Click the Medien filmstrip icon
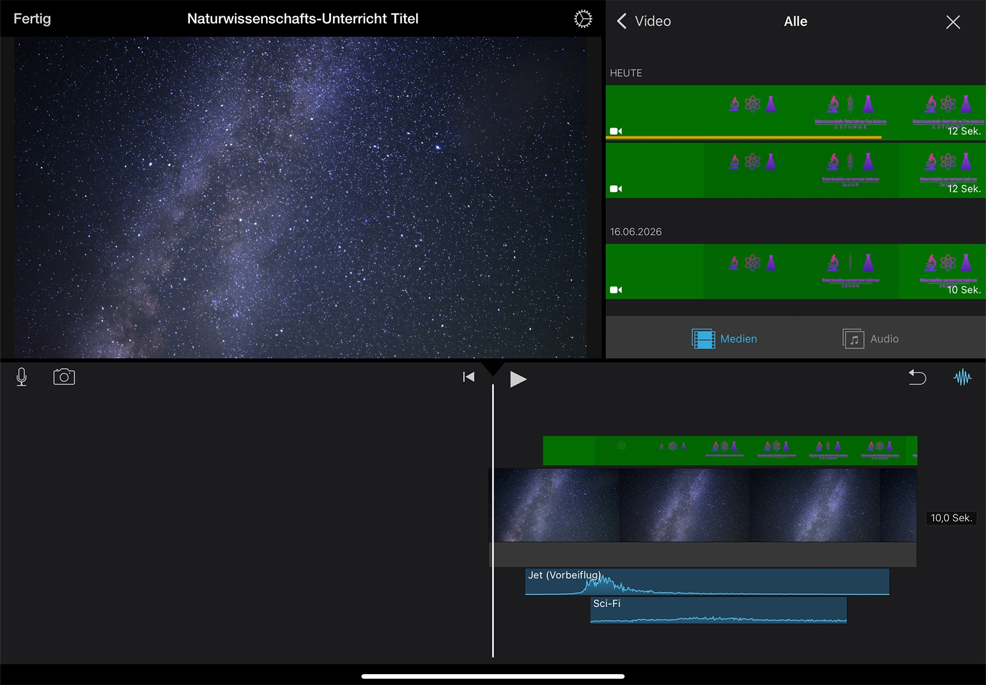This screenshot has height=685, width=986. click(703, 339)
